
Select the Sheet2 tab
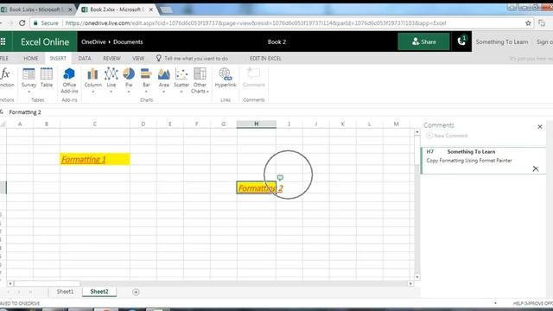pyautogui.click(x=99, y=292)
